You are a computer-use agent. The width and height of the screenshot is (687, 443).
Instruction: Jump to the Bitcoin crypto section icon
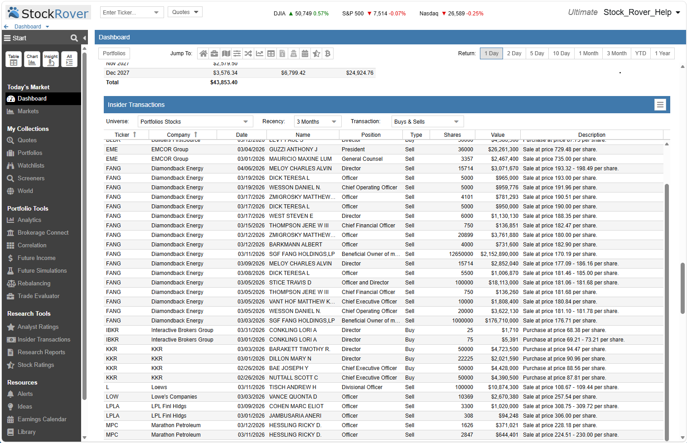[328, 53]
